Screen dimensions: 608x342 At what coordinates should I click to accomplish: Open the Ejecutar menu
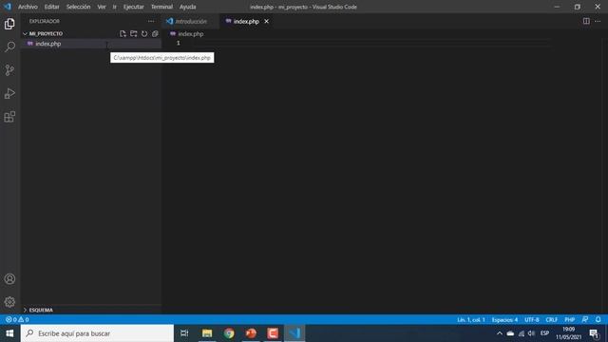click(x=134, y=7)
